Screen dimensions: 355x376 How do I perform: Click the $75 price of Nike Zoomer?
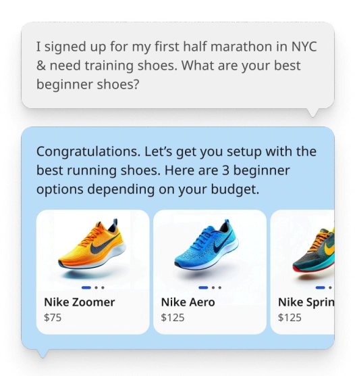click(53, 317)
